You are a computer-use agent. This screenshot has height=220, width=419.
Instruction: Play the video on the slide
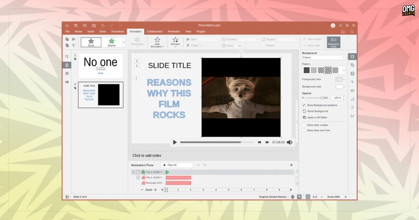[175, 142]
